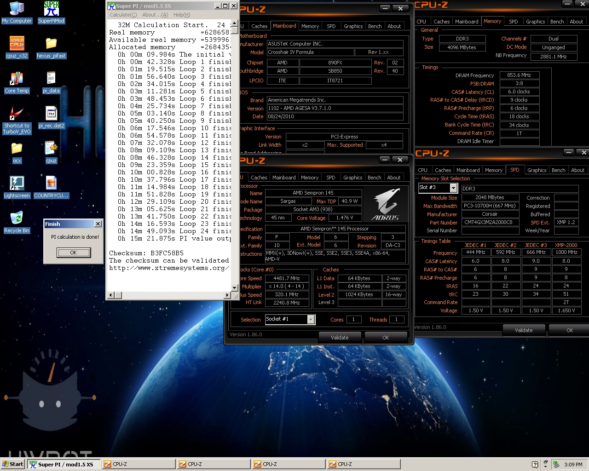Open the Help menu in Super PI
The height and width of the screenshot is (471, 589).
click(x=182, y=15)
